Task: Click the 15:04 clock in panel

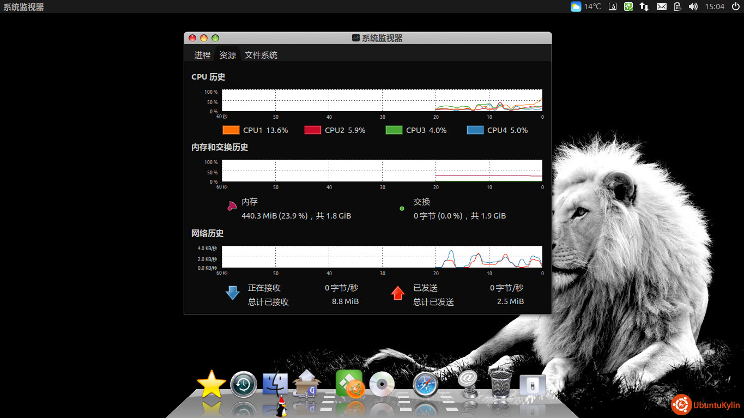Action: [x=714, y=7]
